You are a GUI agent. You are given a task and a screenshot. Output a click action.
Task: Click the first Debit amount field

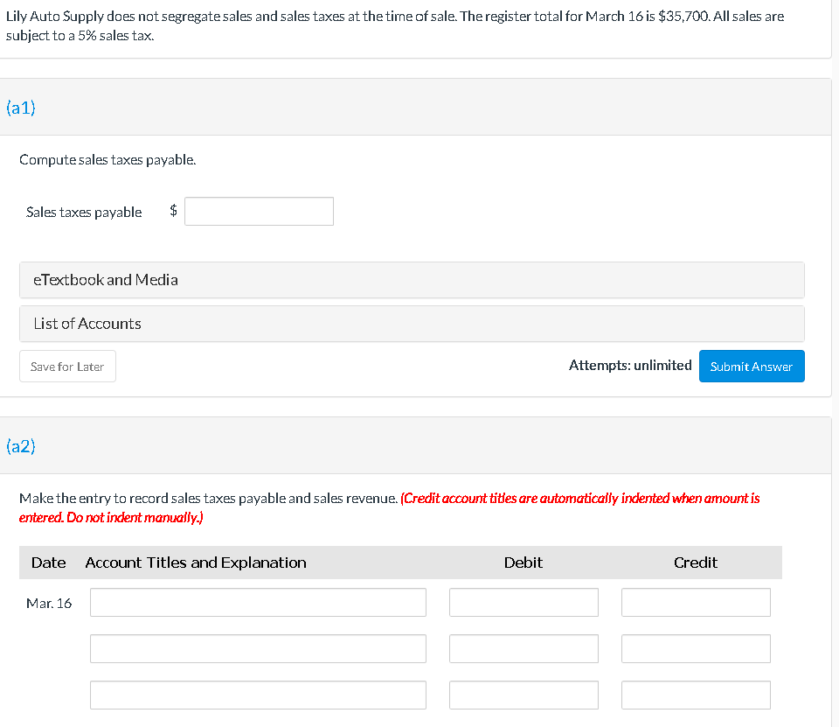tap(523, 602)
